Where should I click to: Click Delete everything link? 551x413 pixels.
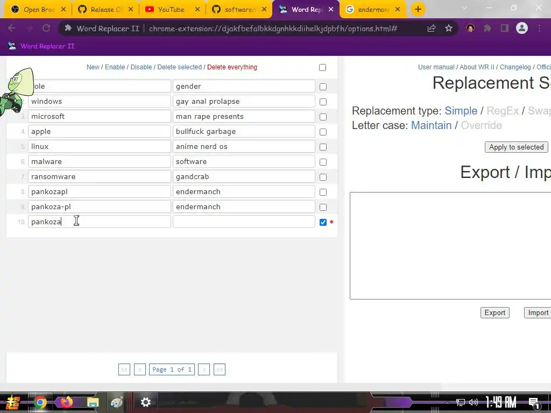click(x=232, y=67)
